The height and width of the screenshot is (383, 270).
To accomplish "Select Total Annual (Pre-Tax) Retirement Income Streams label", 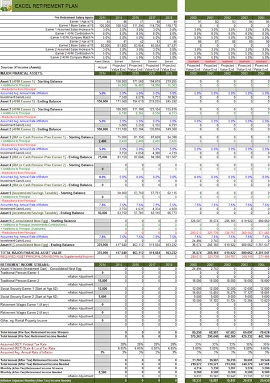I will click(35, 332).
